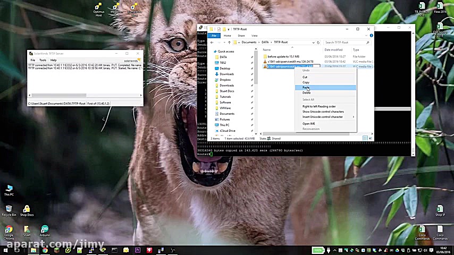Open the Recycle Bin desktop icon
The width and height of the screenshot is (454, 255).
(9, 208)
